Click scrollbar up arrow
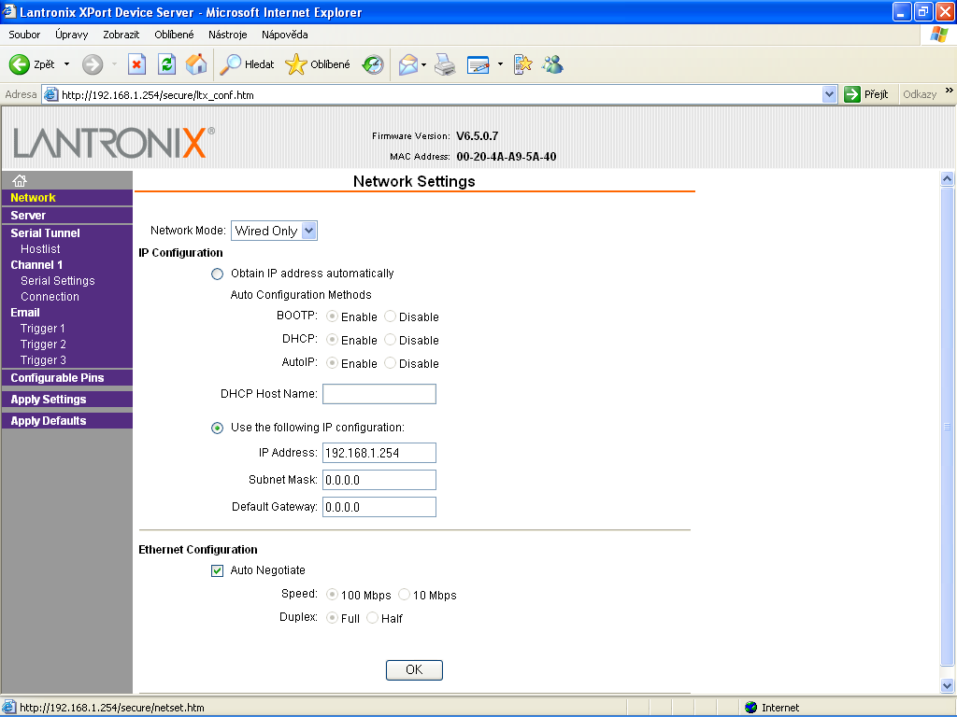This screenshot has width=957, height=717. pyautogui.click(x=948, y=178)
